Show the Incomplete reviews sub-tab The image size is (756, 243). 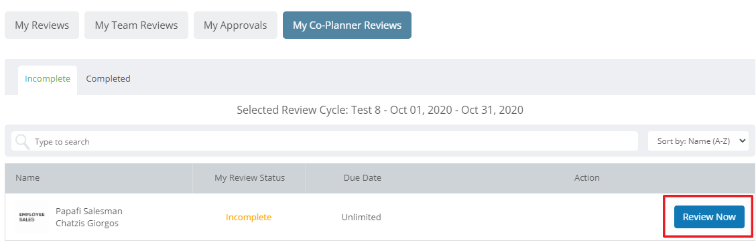point(48,79)
